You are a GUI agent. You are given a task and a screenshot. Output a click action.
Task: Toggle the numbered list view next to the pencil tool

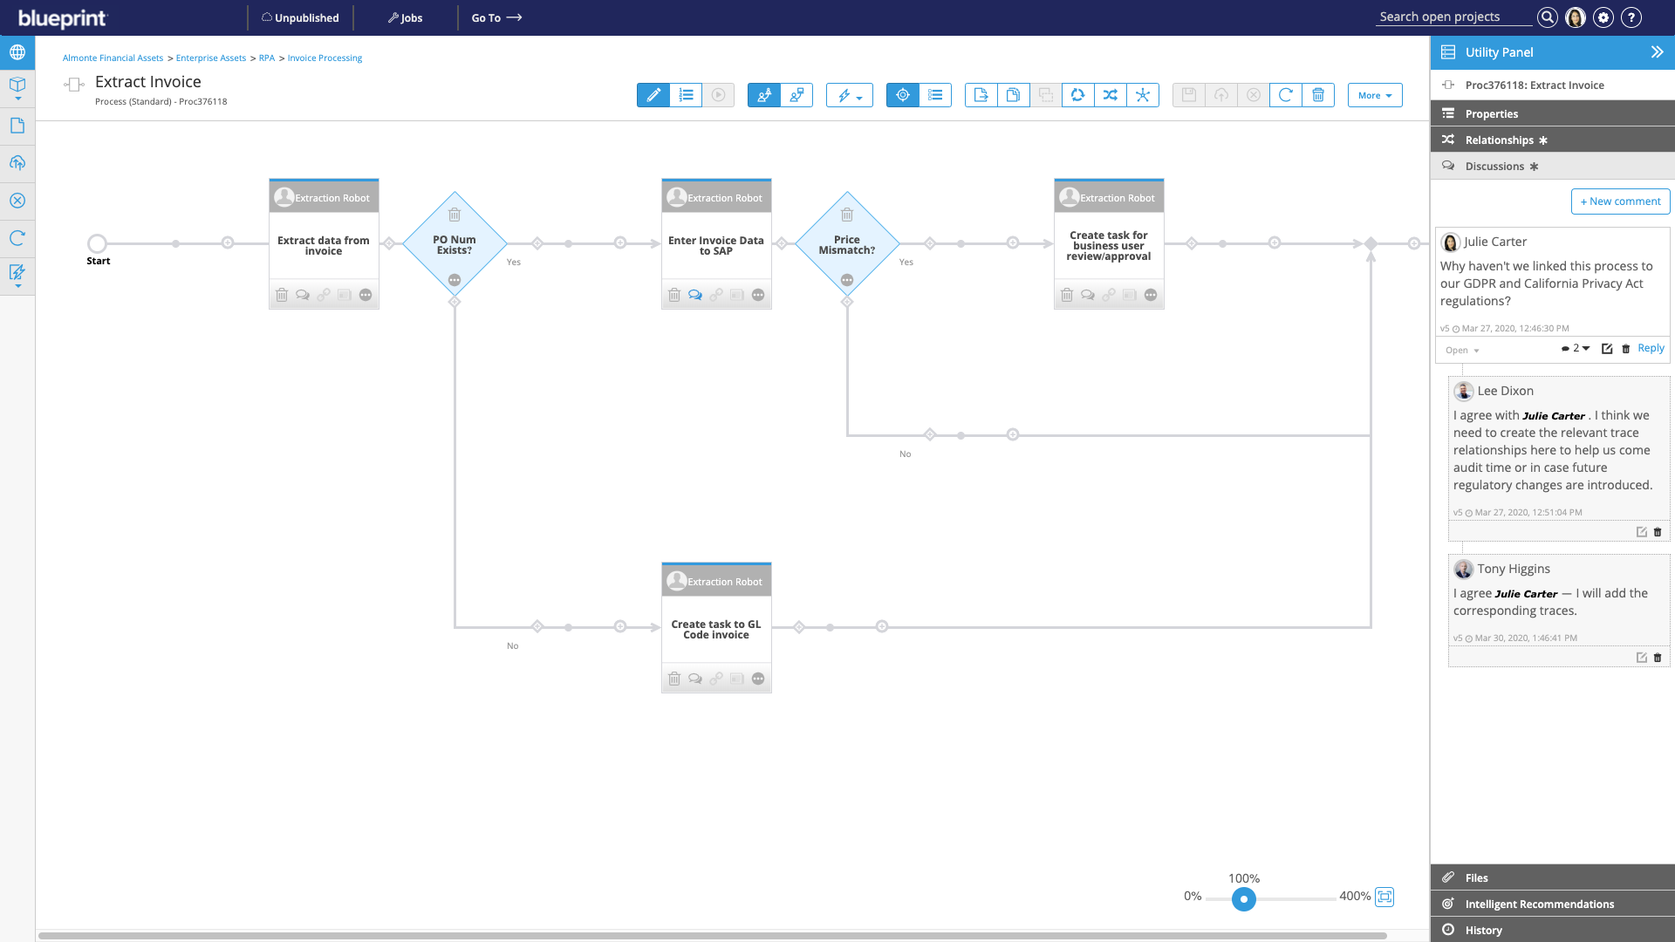[687, 95]
